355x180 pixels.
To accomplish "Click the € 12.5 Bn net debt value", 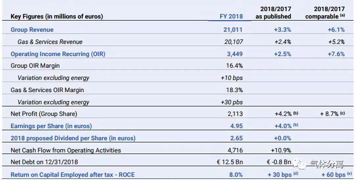I will pyautogui.click(x=229, y=162).
